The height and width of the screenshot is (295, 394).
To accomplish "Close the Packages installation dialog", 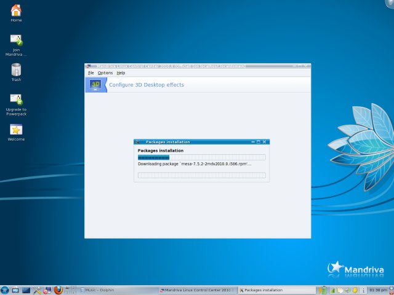I will click(265, 142).
